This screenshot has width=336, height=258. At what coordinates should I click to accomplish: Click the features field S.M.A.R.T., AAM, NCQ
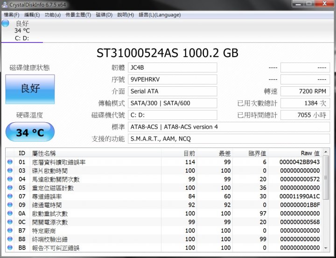click(x=229, y=139)
